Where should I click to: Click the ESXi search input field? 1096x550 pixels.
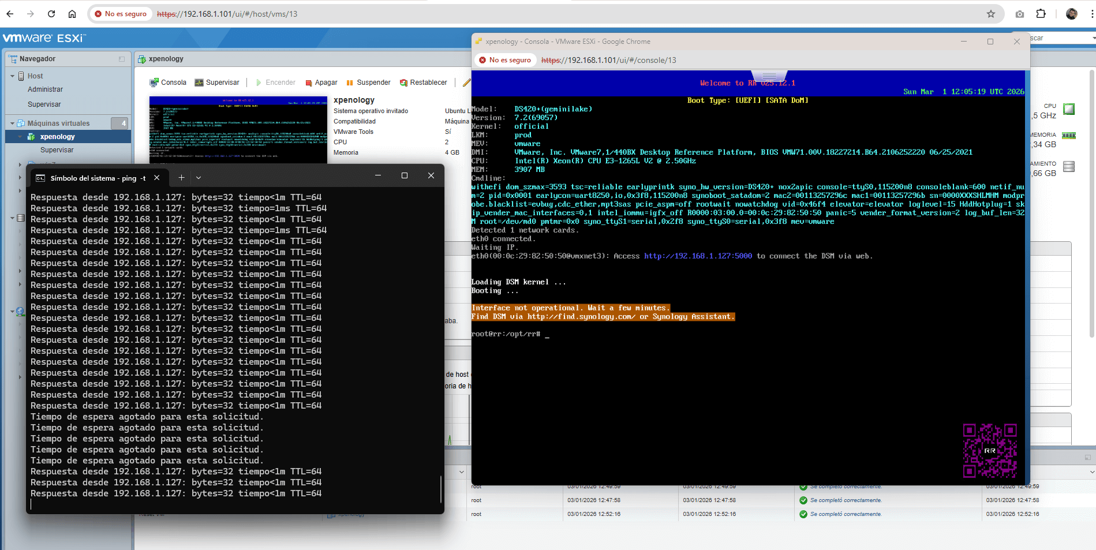1060,38
